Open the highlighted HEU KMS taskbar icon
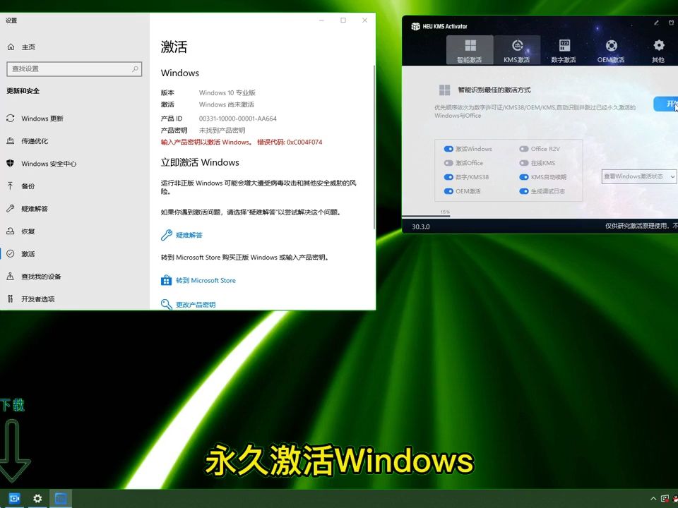The width and height of the screenshot is (678, 508). (61, 499)
